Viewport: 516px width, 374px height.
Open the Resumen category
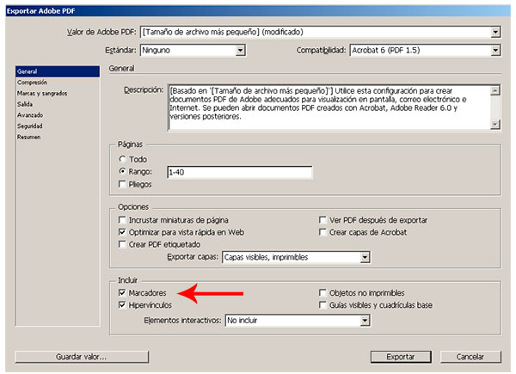(58, 137)
